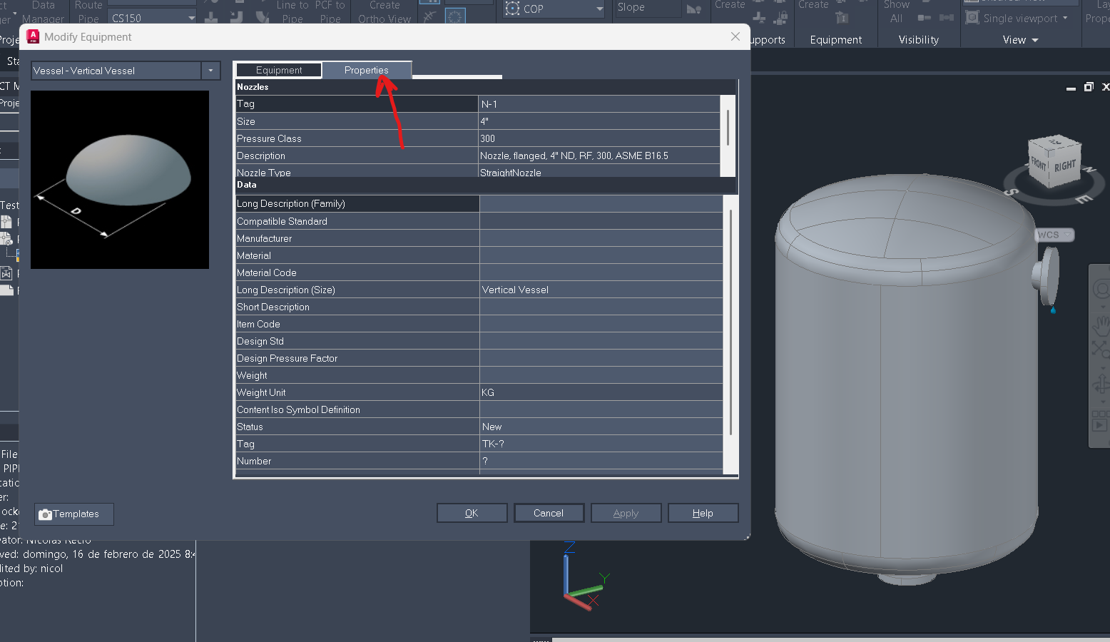Click the Cancel button
Viewport: 1110px width, 642px height.
coord(549,513)
